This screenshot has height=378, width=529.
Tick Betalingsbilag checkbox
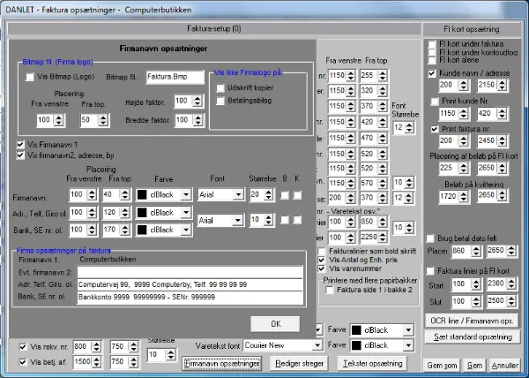coord(220,101)
